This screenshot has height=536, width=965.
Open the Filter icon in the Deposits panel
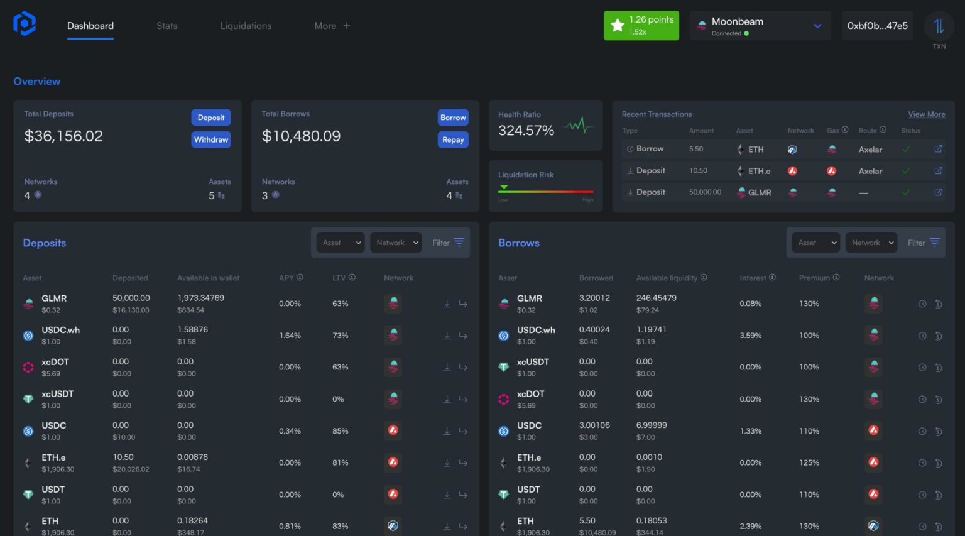459,242
